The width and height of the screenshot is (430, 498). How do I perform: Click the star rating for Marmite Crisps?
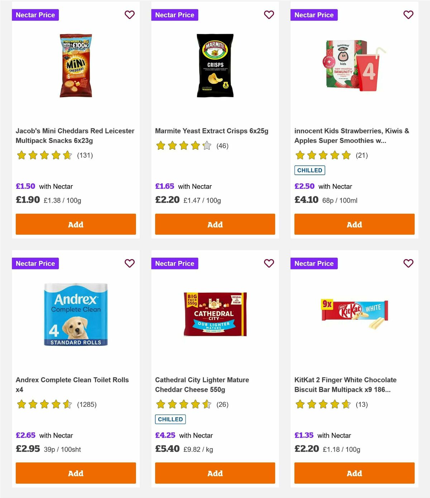[x=182, y=146]
